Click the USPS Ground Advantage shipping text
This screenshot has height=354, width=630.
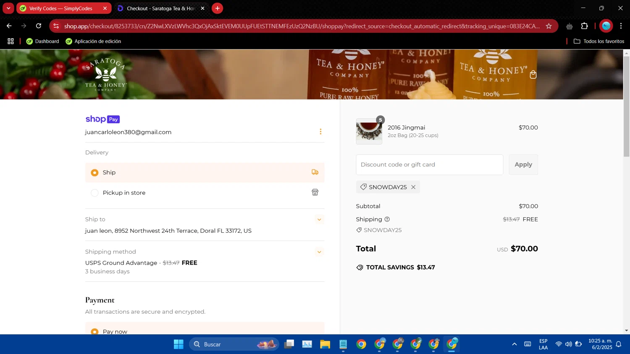tap(121, 263)
